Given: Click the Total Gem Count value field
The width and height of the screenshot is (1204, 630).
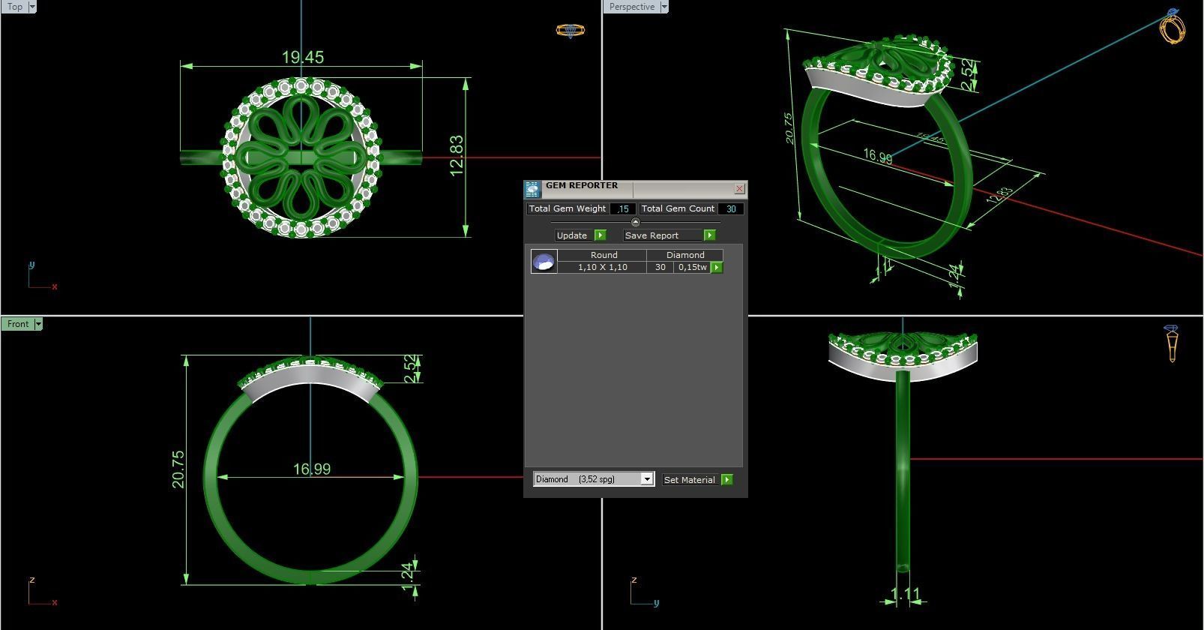Looking at the screenshot, I should click(731, 209).
